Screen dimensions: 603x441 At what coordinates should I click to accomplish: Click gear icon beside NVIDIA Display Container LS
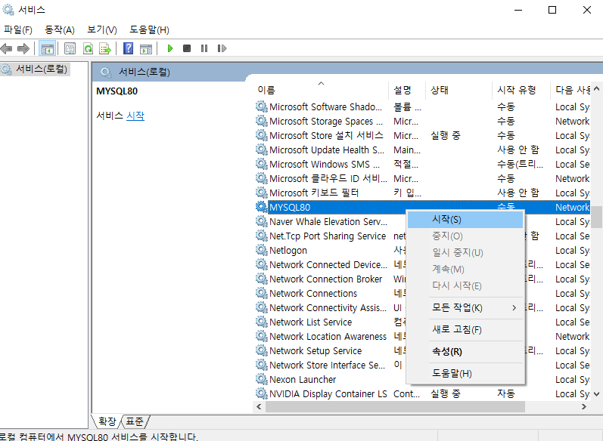click(x=262, y=393)
